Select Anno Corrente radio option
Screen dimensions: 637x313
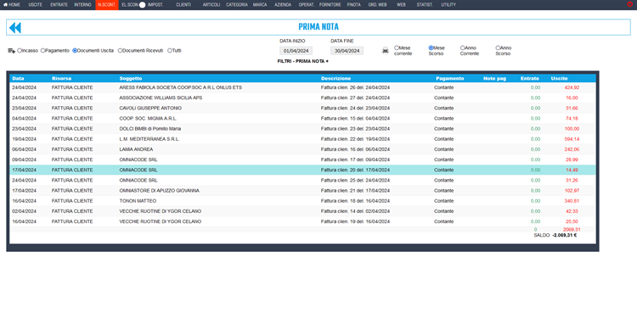click(462, 48)
